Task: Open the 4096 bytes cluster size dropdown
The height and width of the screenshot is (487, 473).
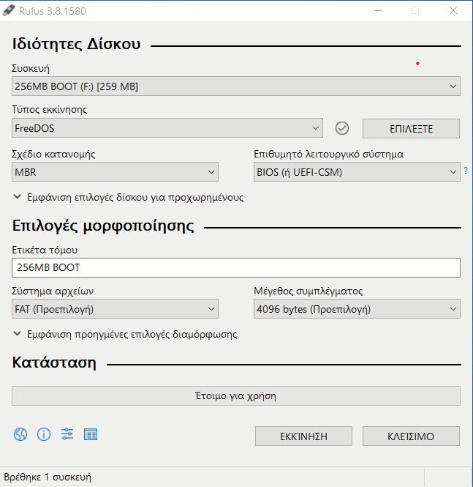Action: (357, 309)
